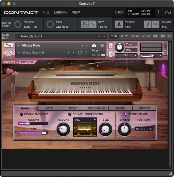The height and width of the screenshot is (177, 174).
Task: Expand the Alicias Keys Init snapshot menu
Action: tap(18, 53)
